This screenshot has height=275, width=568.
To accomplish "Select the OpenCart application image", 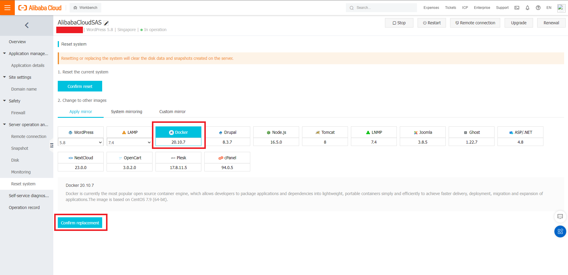I will [129, 162].
